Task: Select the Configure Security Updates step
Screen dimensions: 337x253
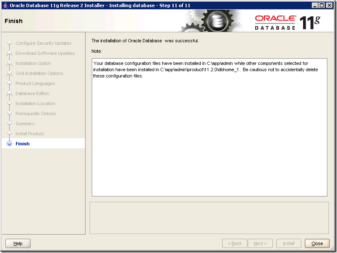Action: (44, 43)
